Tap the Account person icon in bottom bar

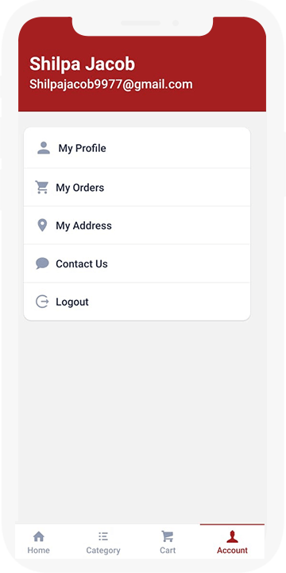click(232, 537)
